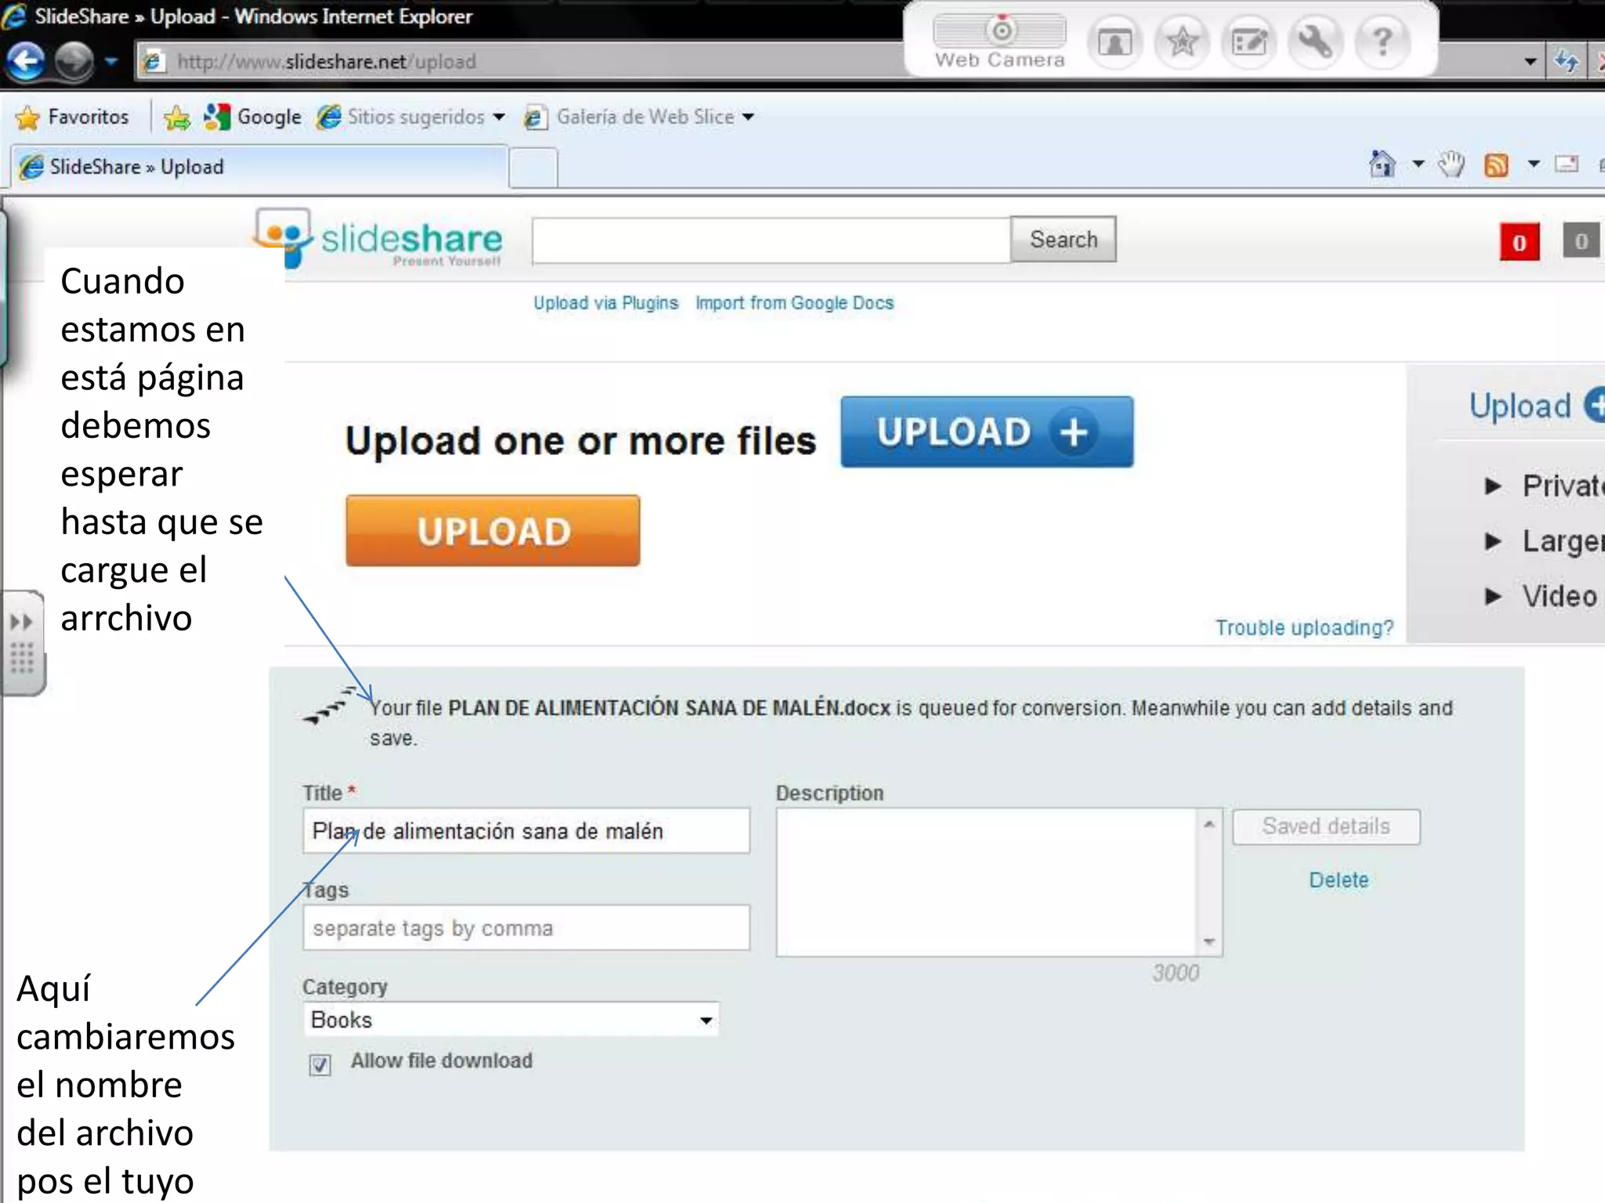Click the question mark help icon

[x=1382, y=42]
